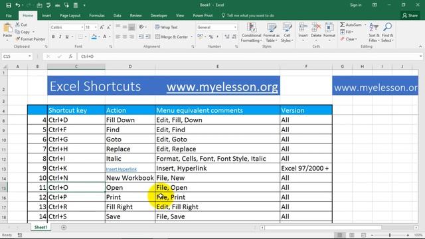Image resolution: width=425 pixels, height=239 pixels.
Task: Click the fill color bucket swatch
Action: (94, 37)
